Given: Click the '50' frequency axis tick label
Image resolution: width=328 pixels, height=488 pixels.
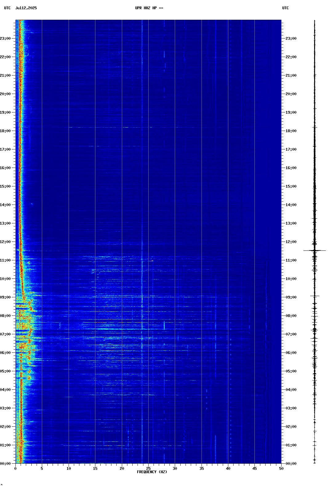Looking at the screenshot, I should point(281,469).
